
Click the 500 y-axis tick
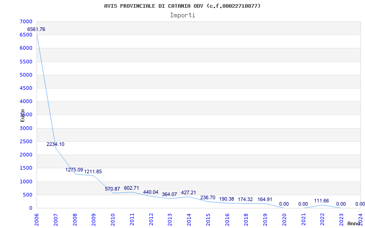click(28, 195)
